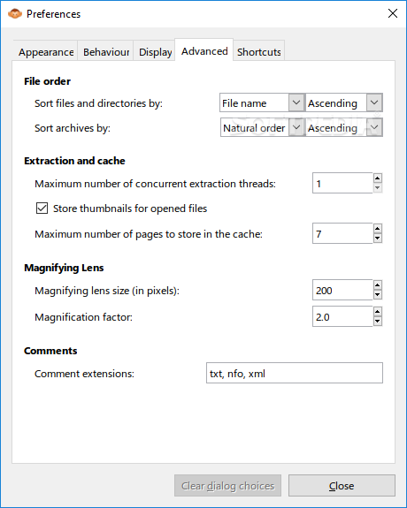Open the Behaviour tab
Image resolution: width=407 pixels, height=508 pixels.
click(x=106, y=52)
